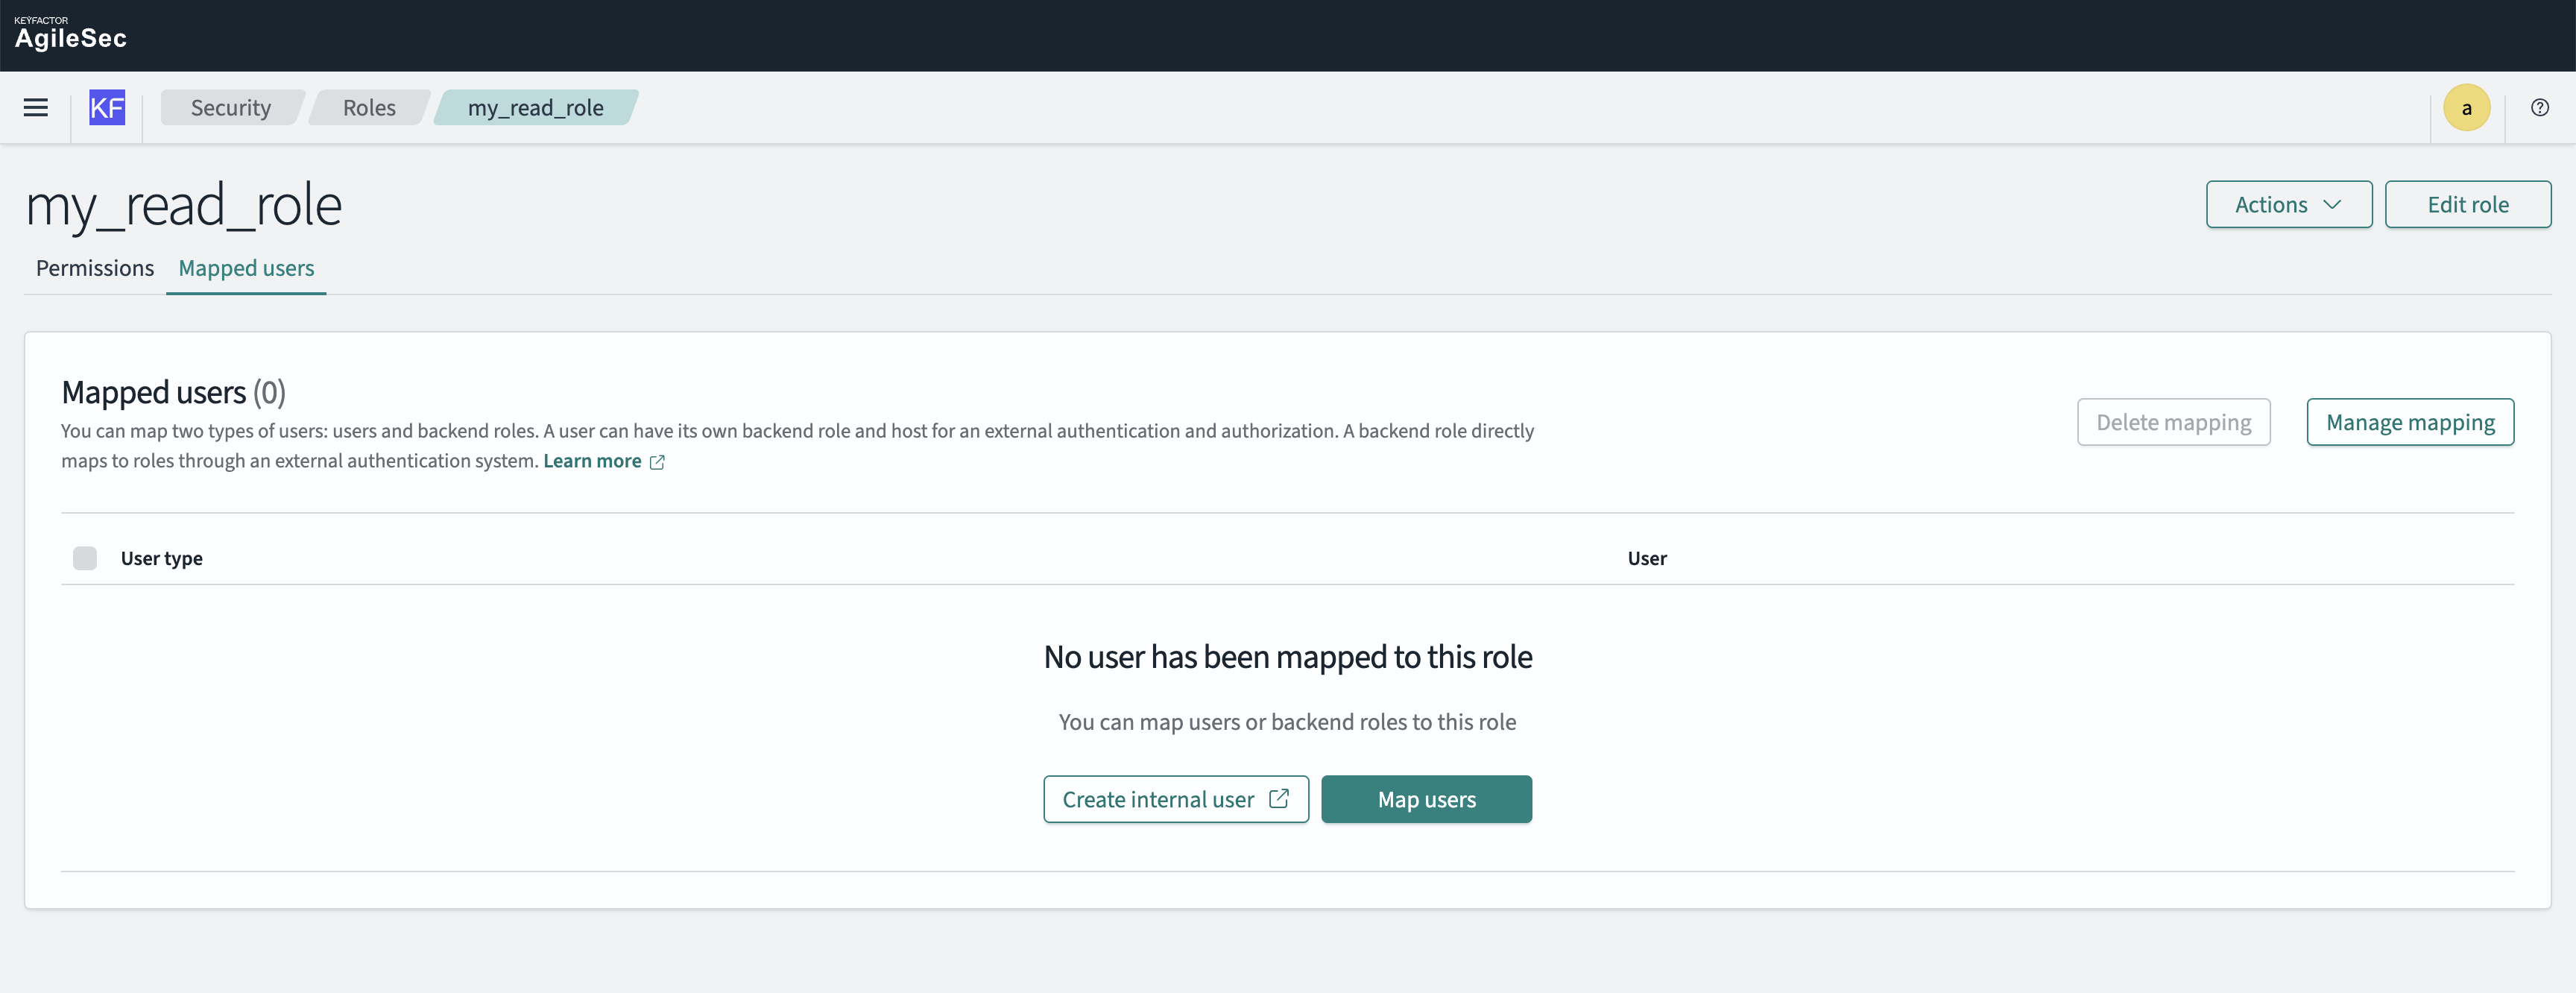Select the Mapped users tab

(246, 268)
